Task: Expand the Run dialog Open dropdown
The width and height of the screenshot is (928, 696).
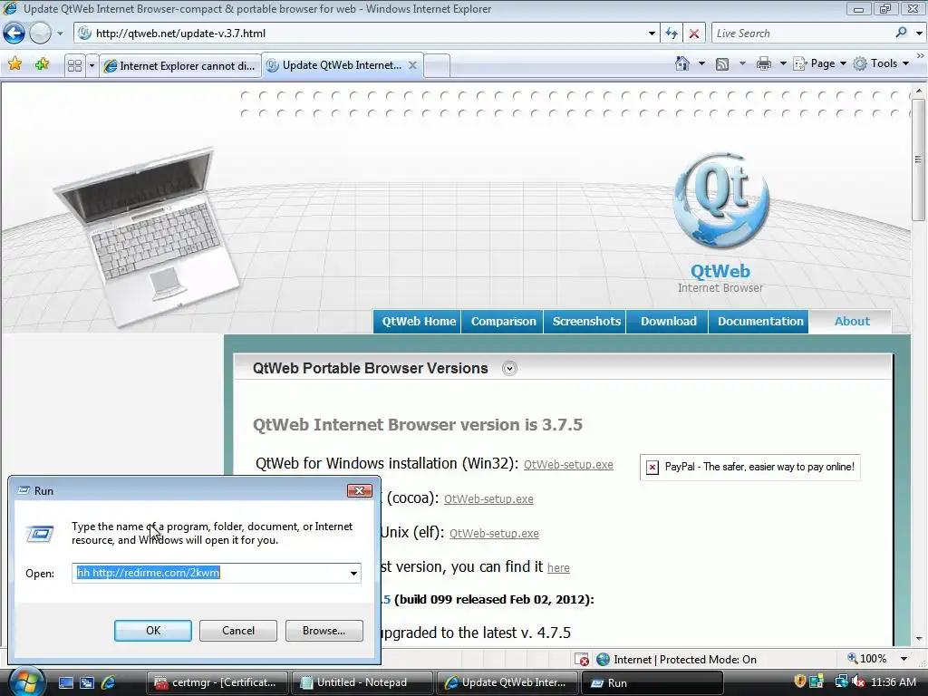Action: point(353,573)
